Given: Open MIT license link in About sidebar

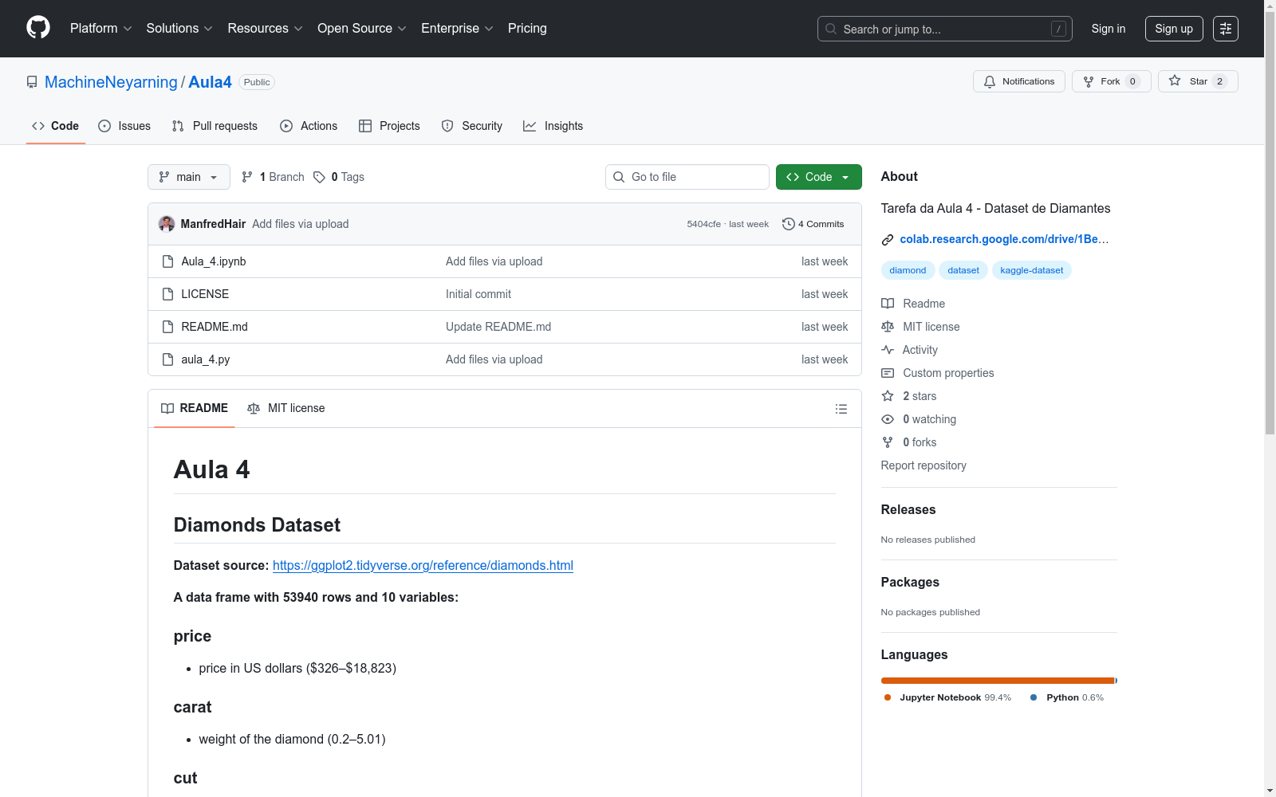Looking at the screenshot, I should tap(920, 327).
